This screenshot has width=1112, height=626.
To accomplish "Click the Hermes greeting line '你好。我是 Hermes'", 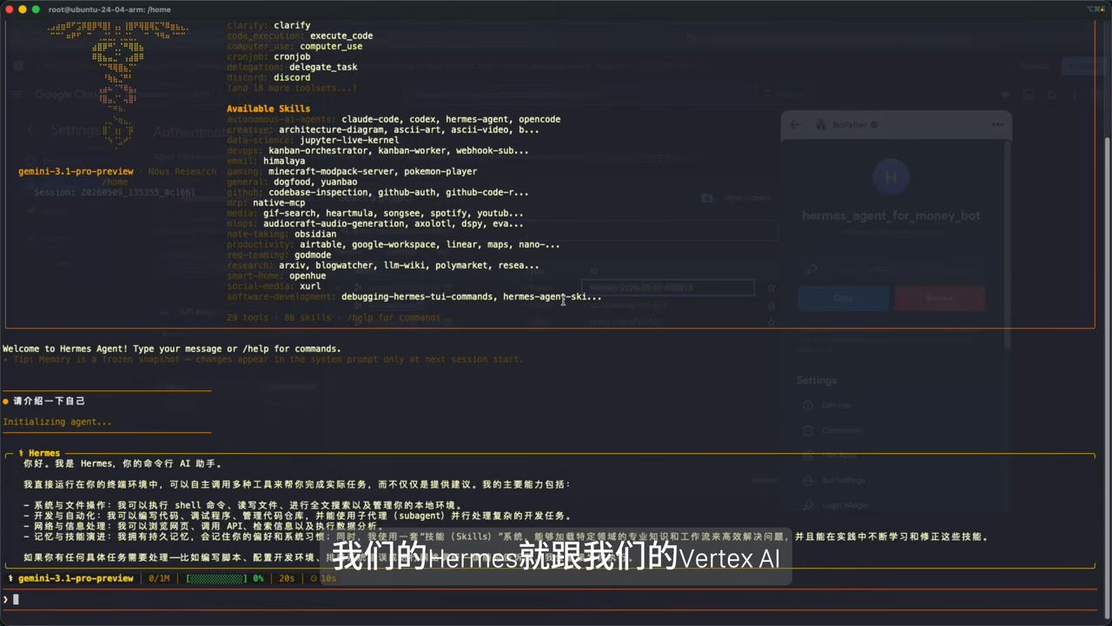I will coord(123,463).
